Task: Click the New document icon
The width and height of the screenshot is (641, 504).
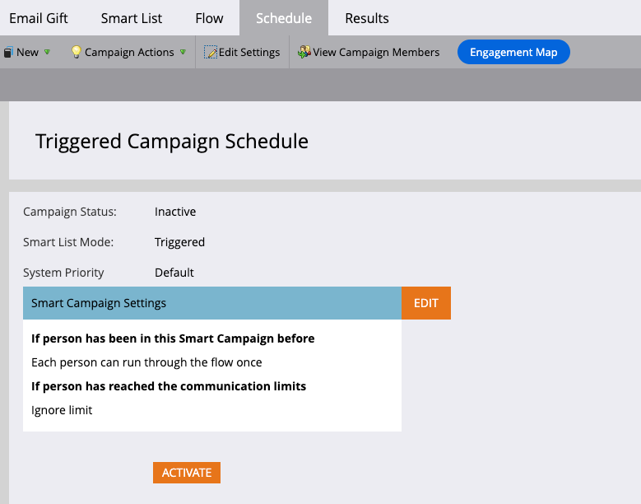Action: [x=7, y=53]
